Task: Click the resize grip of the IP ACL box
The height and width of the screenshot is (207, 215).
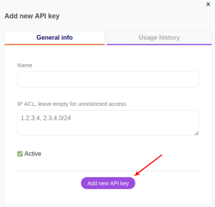Action: click(x=196, y=133)
